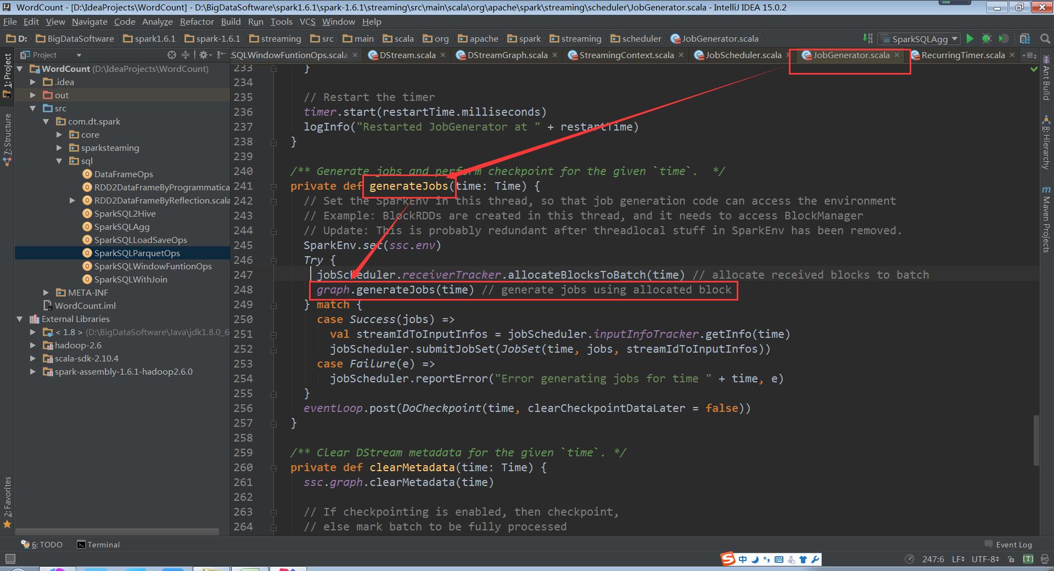Expand the .idea folder
1054x571 pixels.
click(33, 82)
